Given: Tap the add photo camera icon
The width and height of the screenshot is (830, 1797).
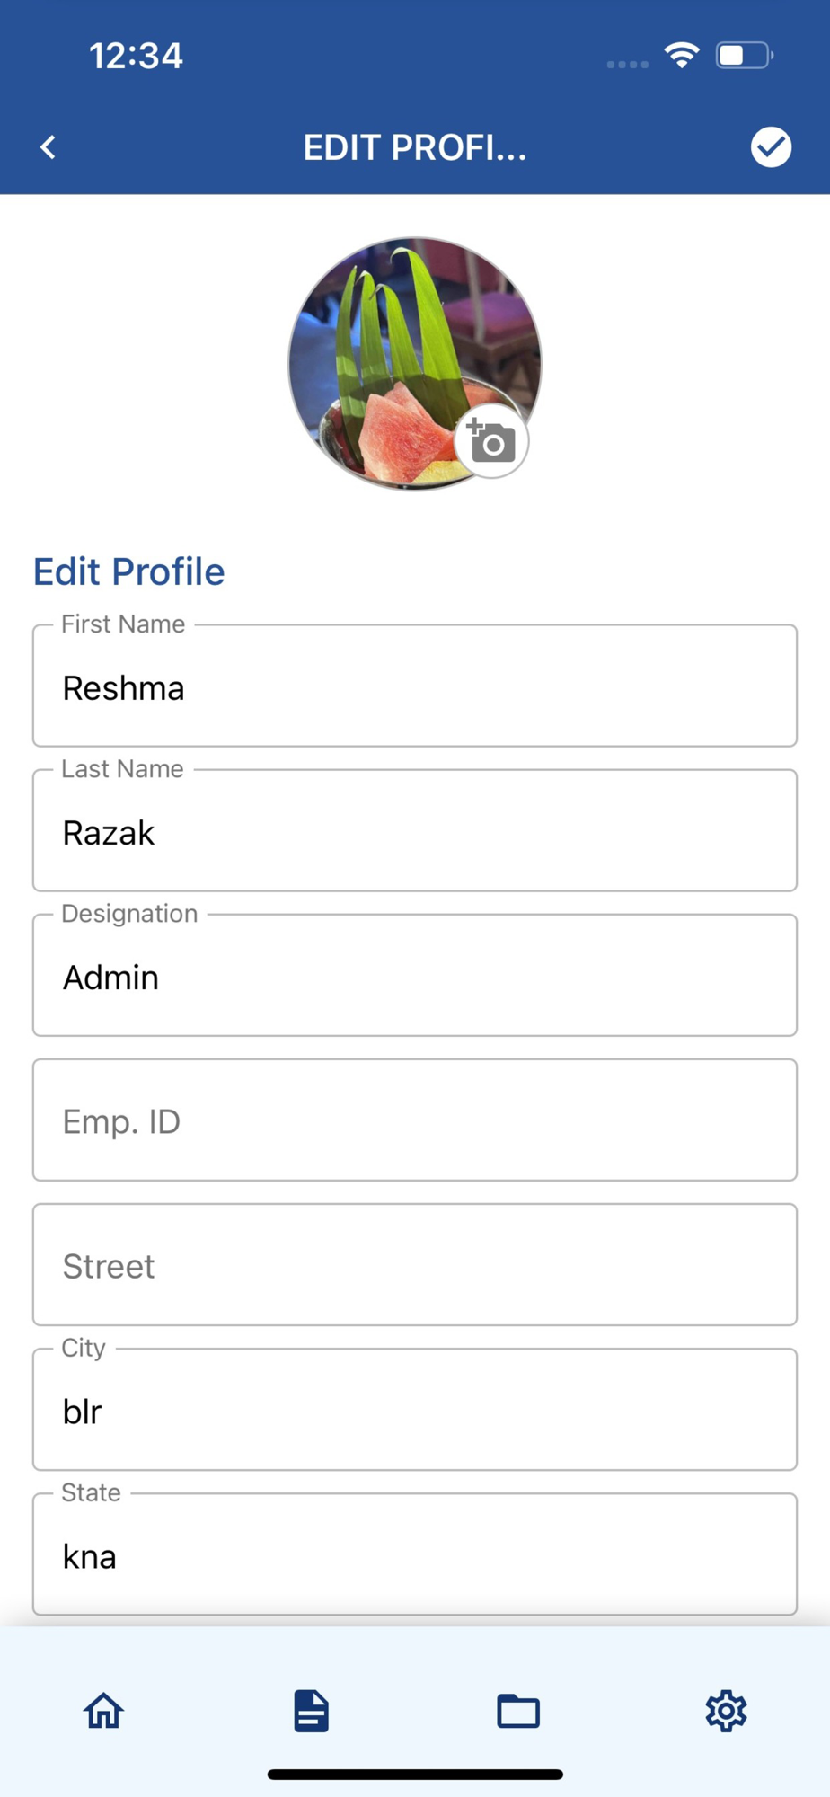Looking at the screenshot, I should pyautogui.click(x=491, y=441).
